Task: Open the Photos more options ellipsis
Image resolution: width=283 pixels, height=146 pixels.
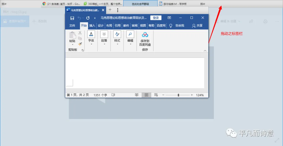Action: (277, 21)
